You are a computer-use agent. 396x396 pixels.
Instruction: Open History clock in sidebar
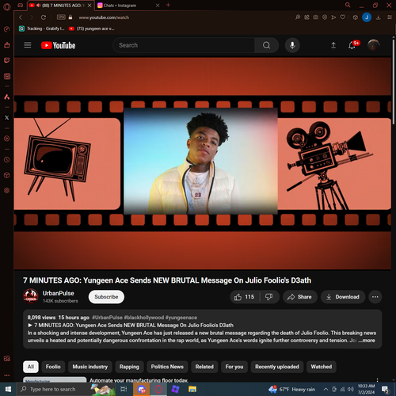7,160
